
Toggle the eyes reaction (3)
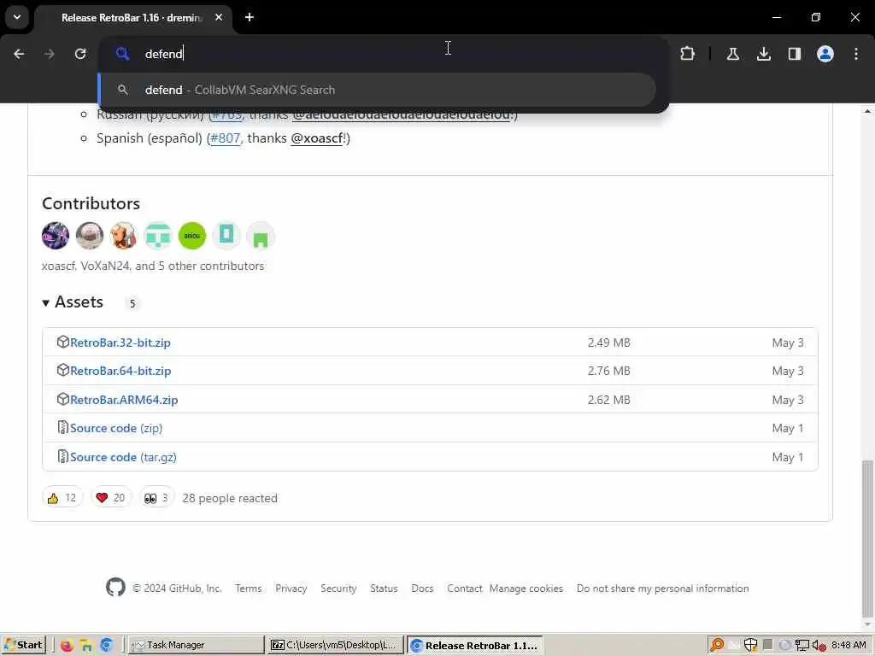tap(156, 498)
